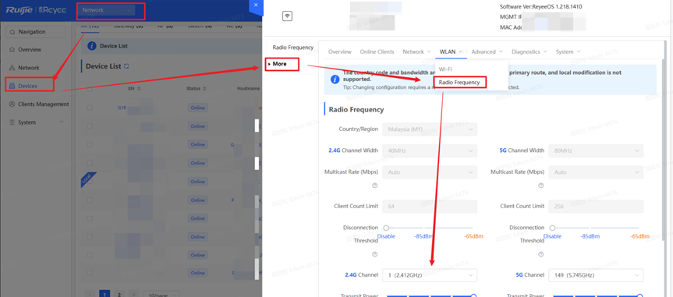This screenshot has width=673, height=297.
Task: Click help icon under 5G Disconnection Threshold
Action: (x=540, y=254)
